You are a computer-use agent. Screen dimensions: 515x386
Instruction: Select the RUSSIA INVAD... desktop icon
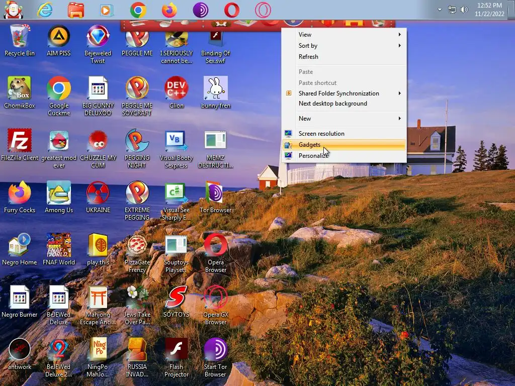(x=137, y=358)
